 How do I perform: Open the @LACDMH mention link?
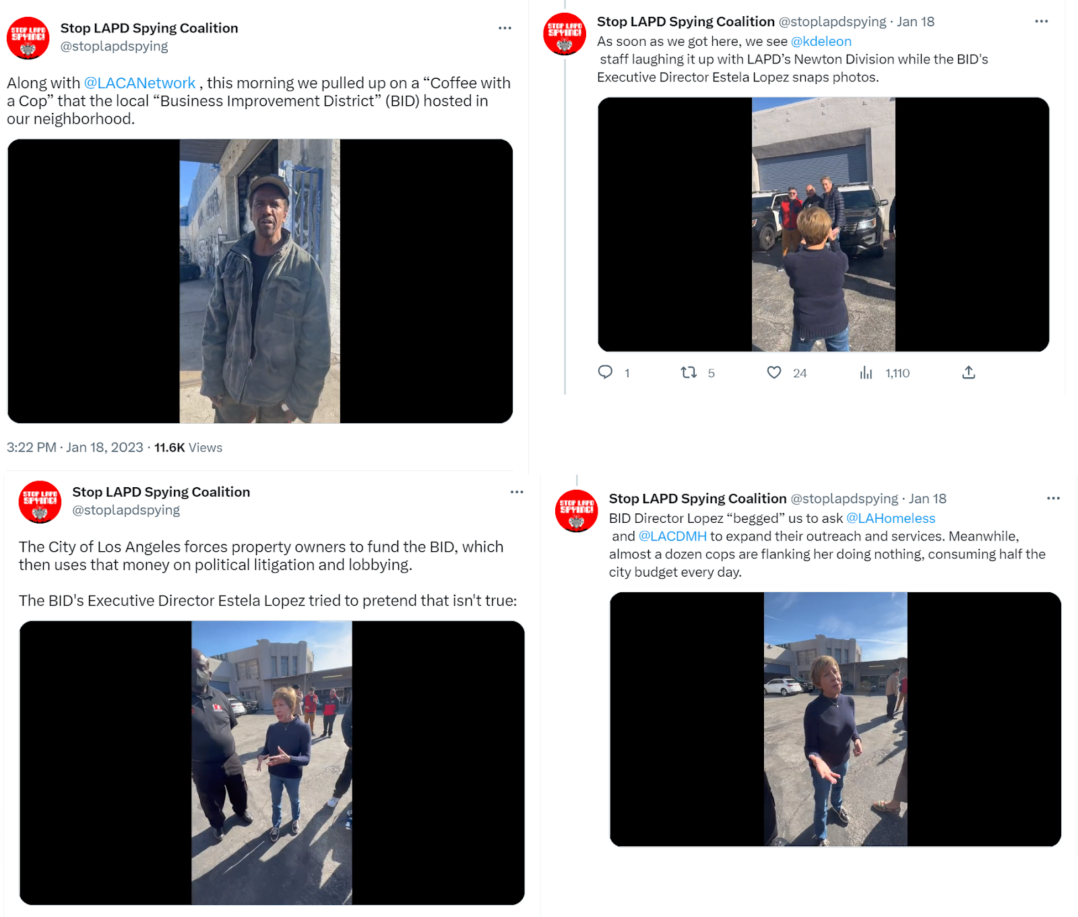(x=672, y=536)
